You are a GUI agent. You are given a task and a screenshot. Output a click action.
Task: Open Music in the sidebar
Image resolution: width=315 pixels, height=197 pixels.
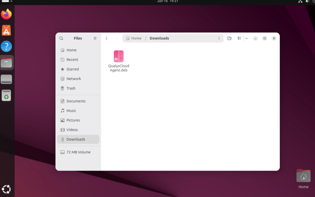pyautogui.click(x=78, y=111)
